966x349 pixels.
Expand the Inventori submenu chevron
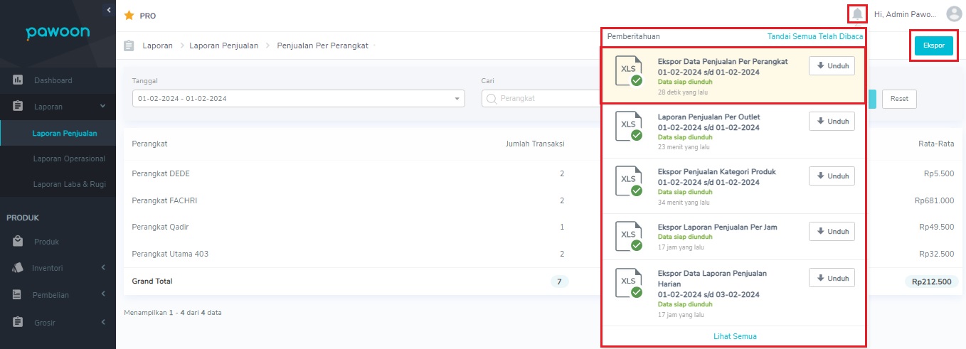pos(103,268)
